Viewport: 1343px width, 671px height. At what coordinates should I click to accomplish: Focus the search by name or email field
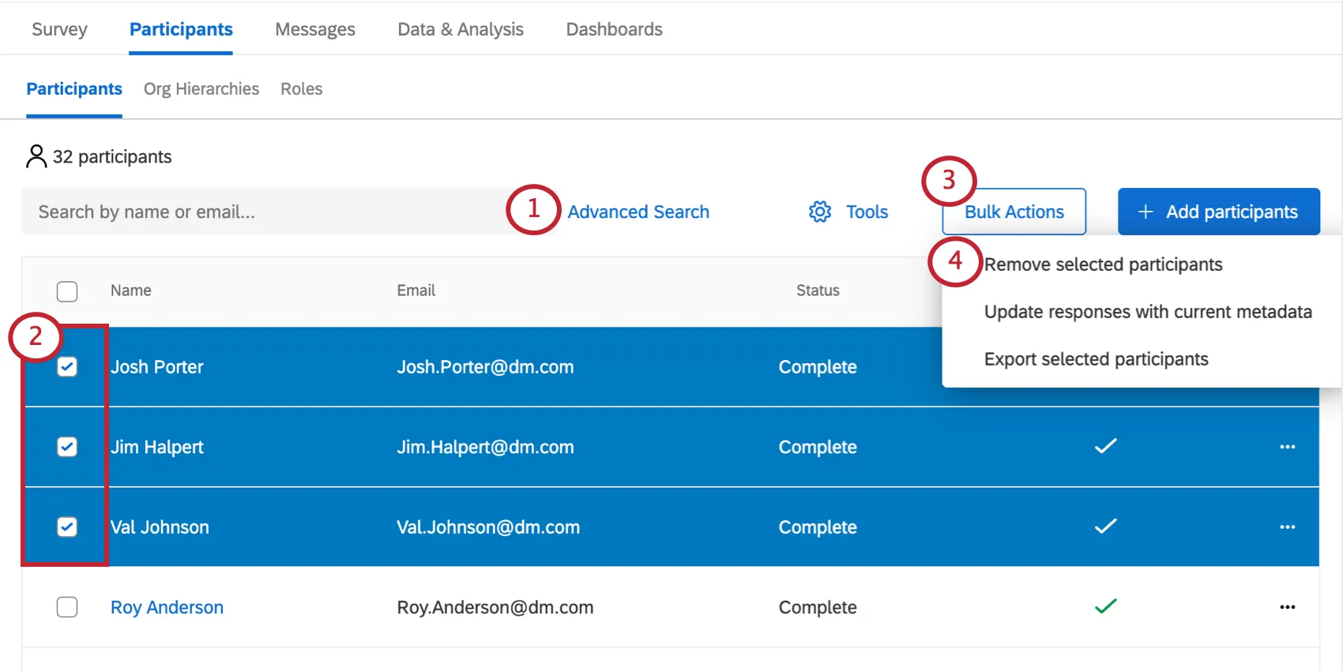tap(261, 212)
